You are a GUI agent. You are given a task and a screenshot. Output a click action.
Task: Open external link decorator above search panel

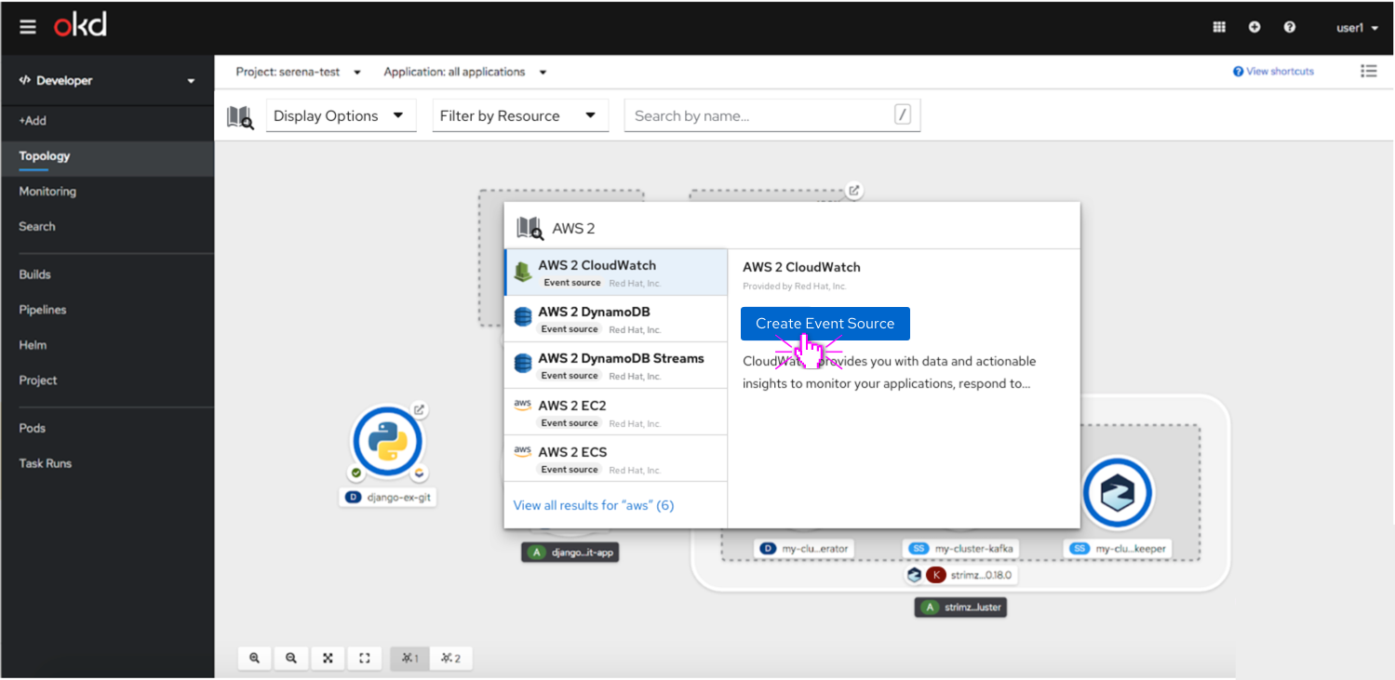(x=853, y=191)
